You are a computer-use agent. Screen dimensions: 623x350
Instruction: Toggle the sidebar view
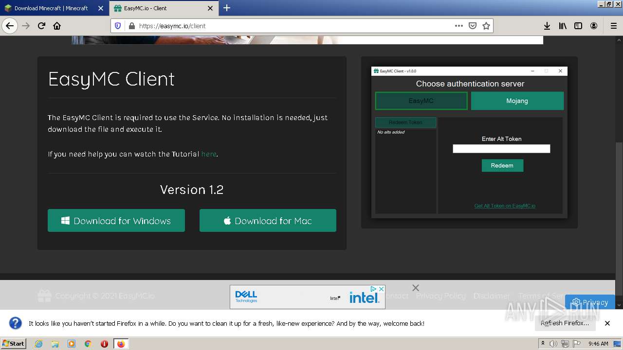tap(578, 26)
